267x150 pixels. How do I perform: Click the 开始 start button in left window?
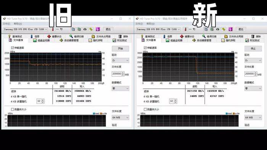coord(120,49)
